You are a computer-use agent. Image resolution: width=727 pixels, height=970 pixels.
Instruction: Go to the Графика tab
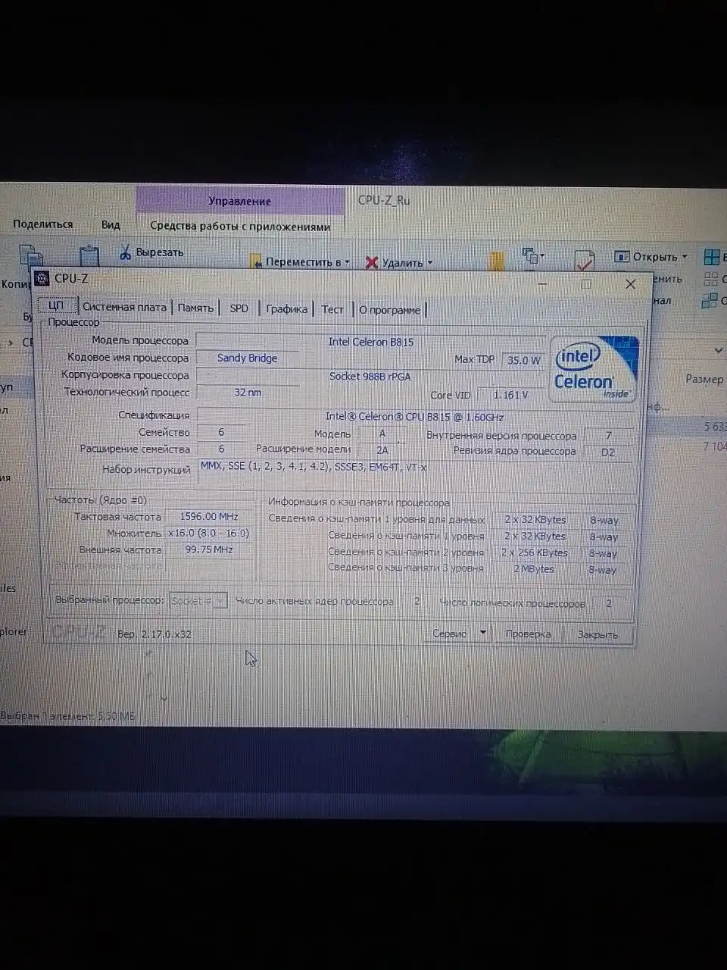[286, 308]
